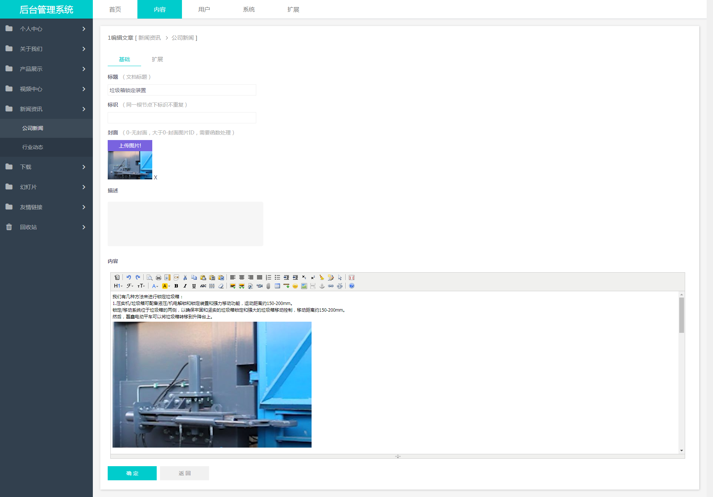Viewport: 713px width, 497px height.
Task: Toggle bold formatting in editor
Action: click(x=176, y=286)
